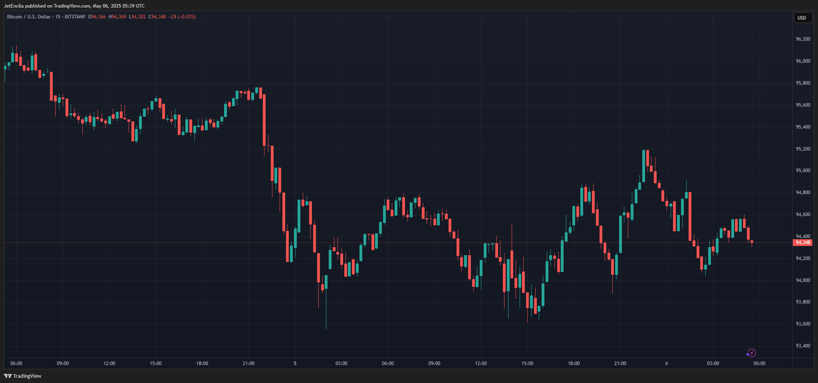
Task: Click the 95,000 price axis label
Action: pyautogui.click(x=803, y=171)
